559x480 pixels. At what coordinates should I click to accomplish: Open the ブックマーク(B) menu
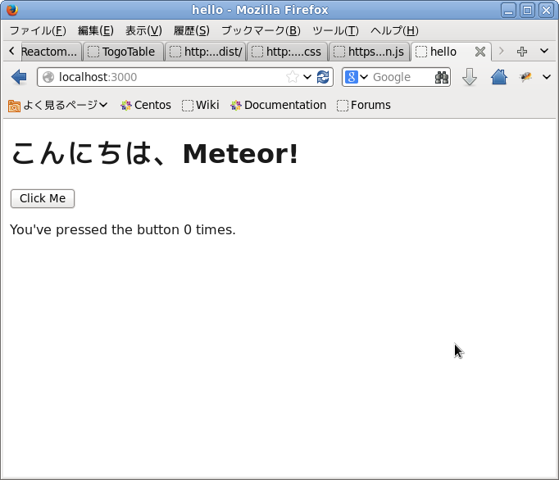pos(261,30)
